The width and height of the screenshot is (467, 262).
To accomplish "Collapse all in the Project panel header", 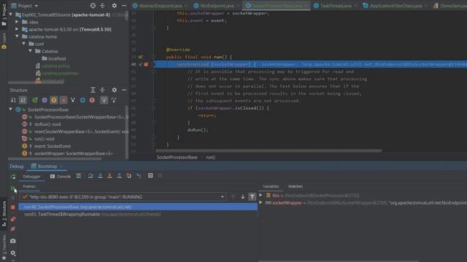I will point(102,6).
